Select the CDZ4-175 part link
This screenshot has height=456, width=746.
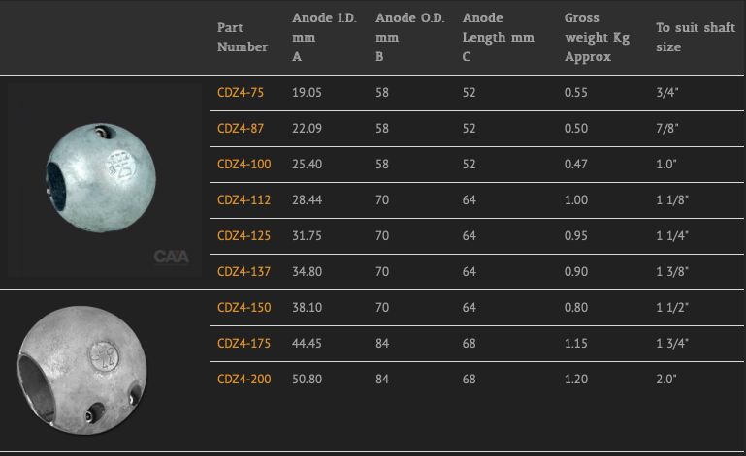[244, 344]
